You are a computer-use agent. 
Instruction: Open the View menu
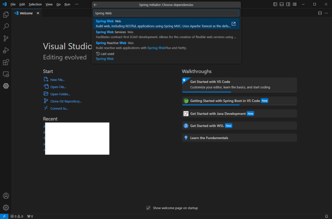click(x=49, y=4)
